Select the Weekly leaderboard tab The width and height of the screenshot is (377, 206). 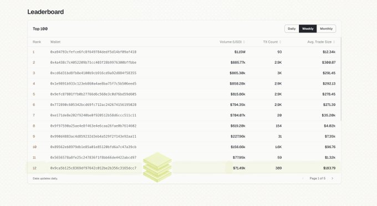pos(308,29)
